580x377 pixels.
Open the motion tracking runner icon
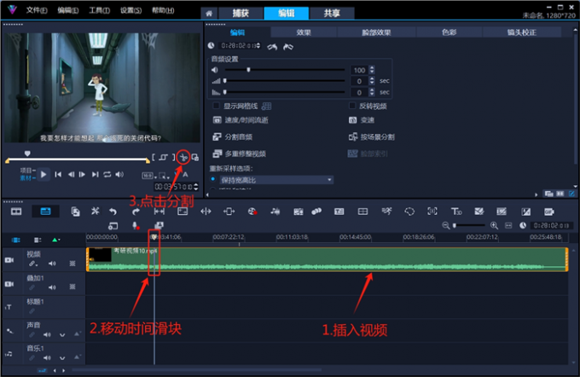(386, 212)
